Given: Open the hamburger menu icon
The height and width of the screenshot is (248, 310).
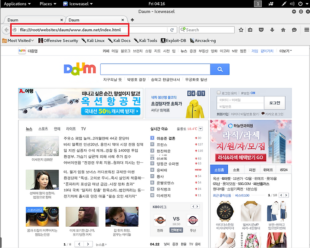Looking at the screenshot, I should click(307, 30).
